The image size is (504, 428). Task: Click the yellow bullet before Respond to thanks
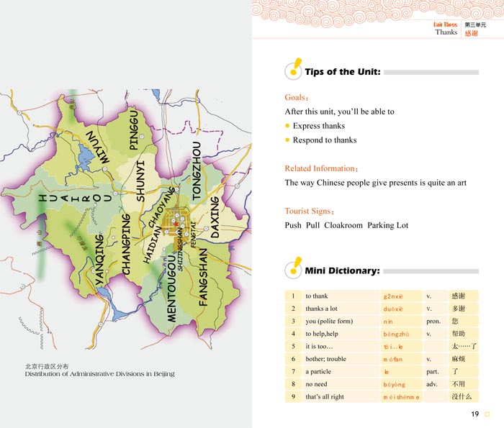tap(287, 140)
